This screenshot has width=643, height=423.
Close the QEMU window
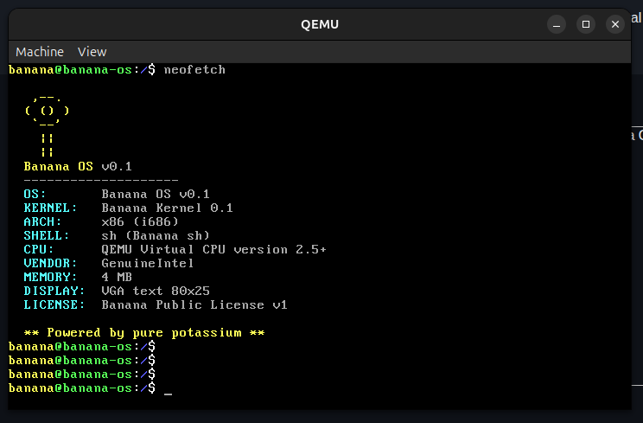[614, 24]
